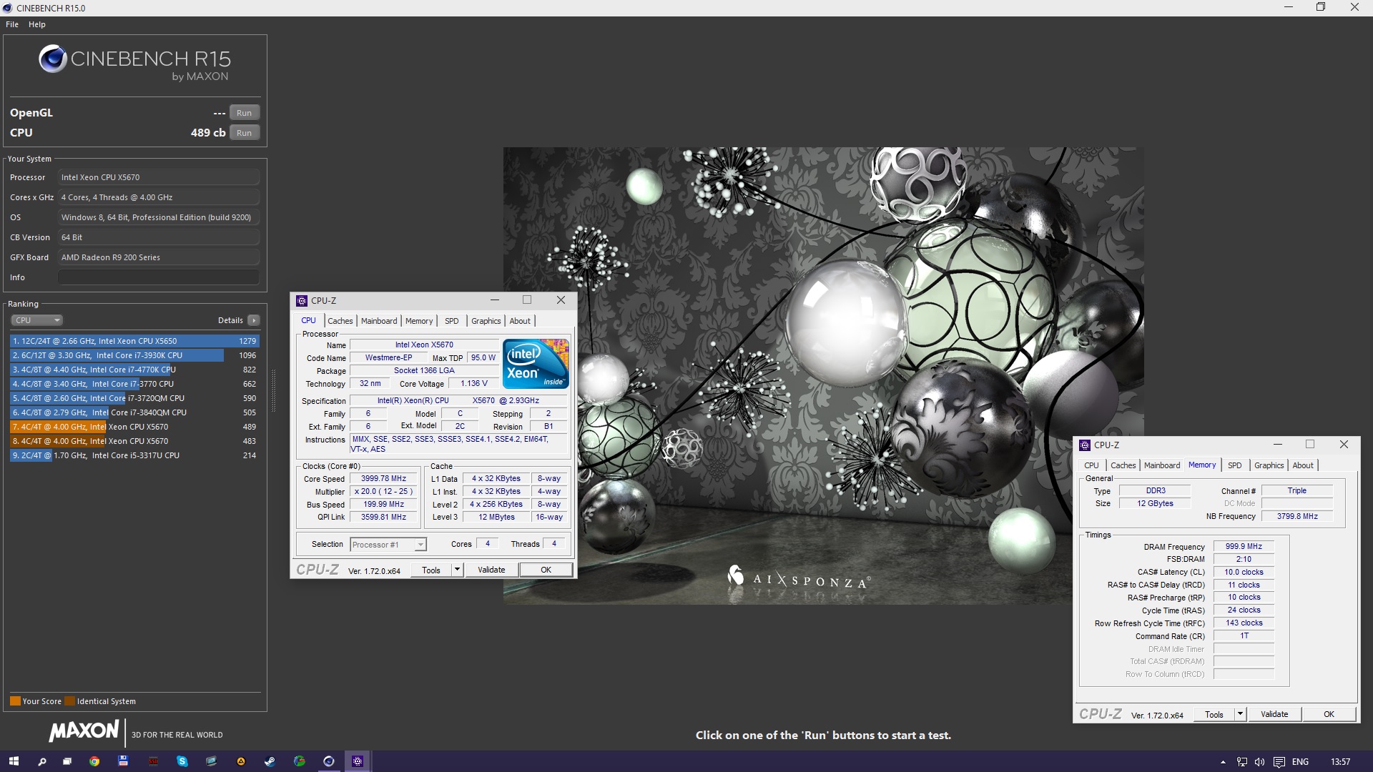Select the Xeon X5650 ranking entry
The height and width of the screenshot is (772, 1373).
134,341
